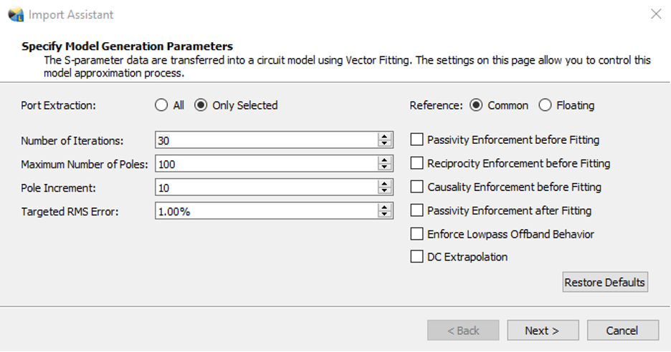Enable Passivity Enforcement after Fitting
This screenshot has width=671, height=352.
[417, 211]
